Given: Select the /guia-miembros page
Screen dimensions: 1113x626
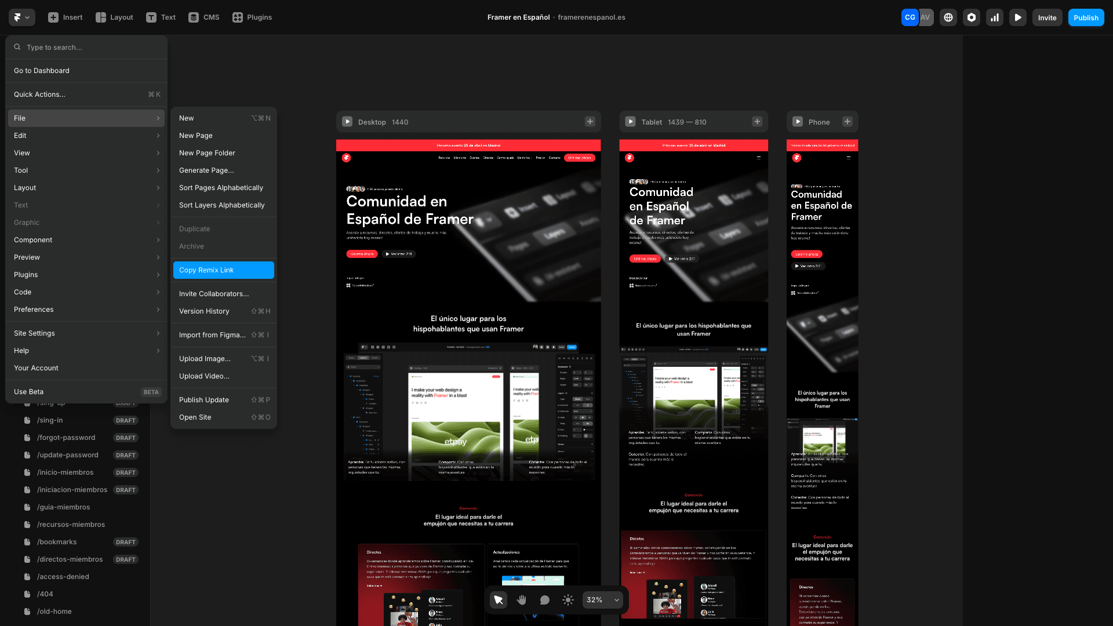Looking at the screenshot, I should [x=81, y=507].
